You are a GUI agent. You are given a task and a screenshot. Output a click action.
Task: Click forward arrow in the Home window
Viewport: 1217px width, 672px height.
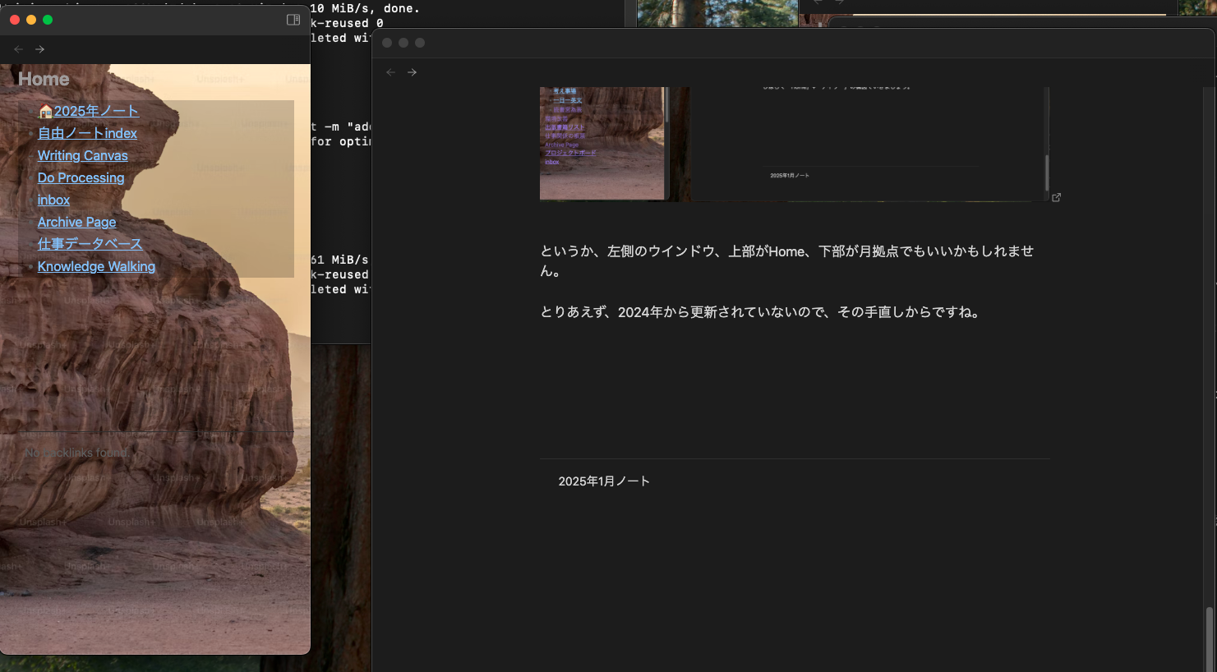[x=39, y=48]
